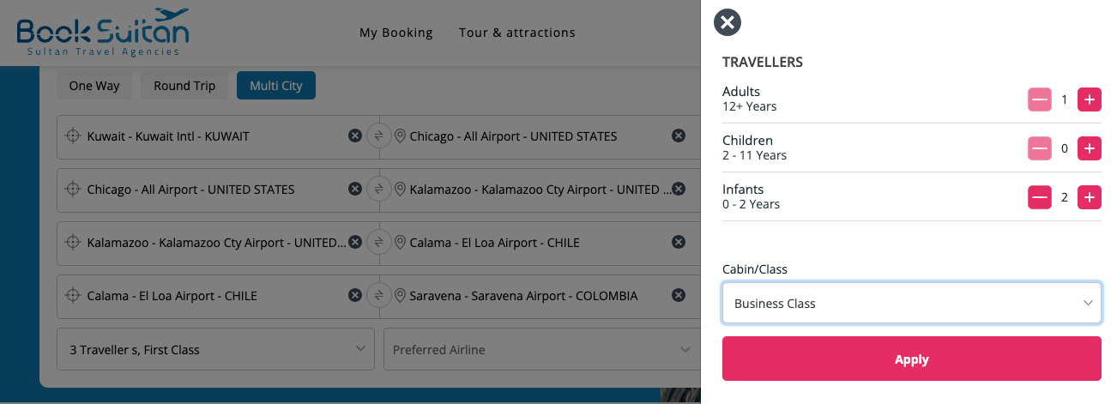Swap Calama and Saravena airports
This screenshot has height=404, width=1117.
[378, 295]
